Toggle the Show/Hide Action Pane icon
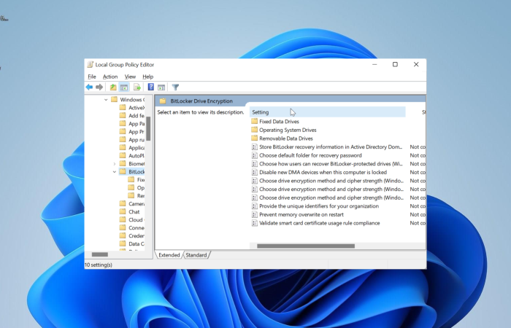Image resolution: width=511 pixels, height=328 pixels. (x=161, y=87)
